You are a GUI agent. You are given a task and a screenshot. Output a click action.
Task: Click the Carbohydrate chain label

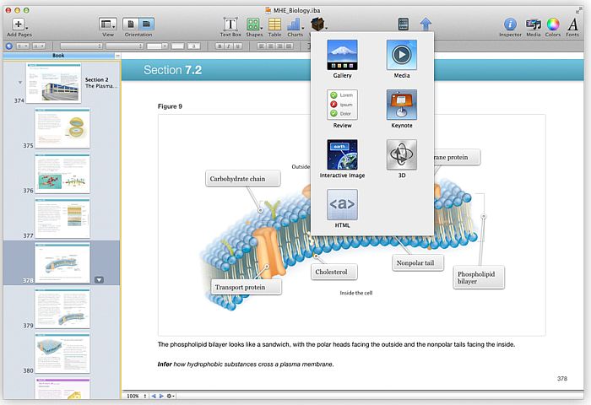[242, 179]
